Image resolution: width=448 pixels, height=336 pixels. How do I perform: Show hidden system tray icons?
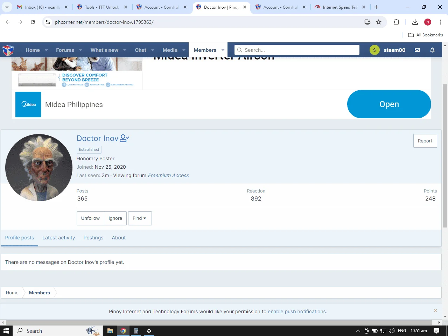point(358,331)
